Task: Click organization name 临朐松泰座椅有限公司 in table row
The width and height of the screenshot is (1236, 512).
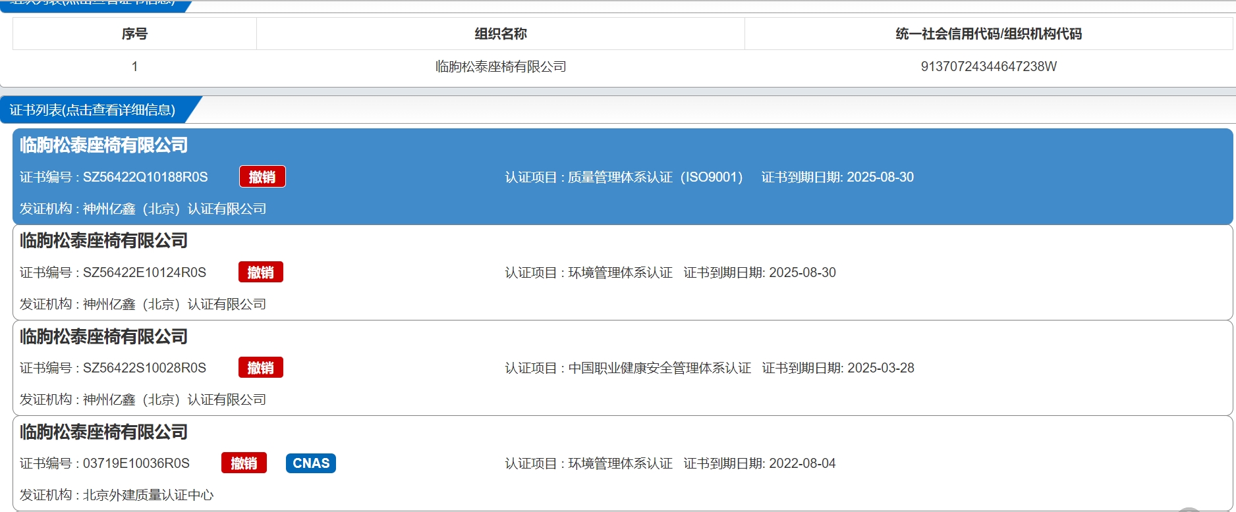Action: pos(501,66)
